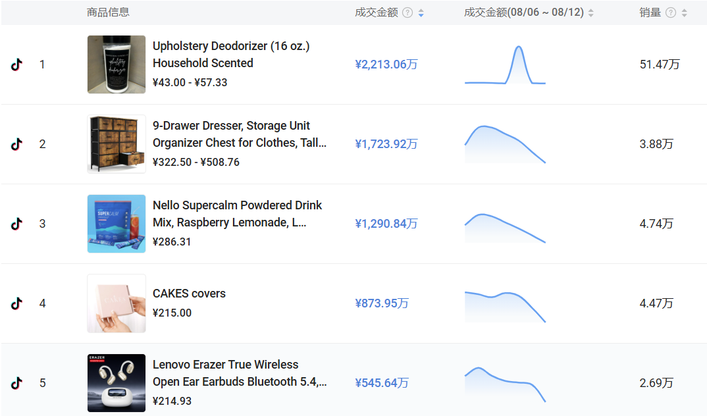Screen dimensions: 707x416
Task: Sort by 成交金额(08/06 ~ 08/12) trend column arrows
Action: pyautogui.click(x=590, y=13)
